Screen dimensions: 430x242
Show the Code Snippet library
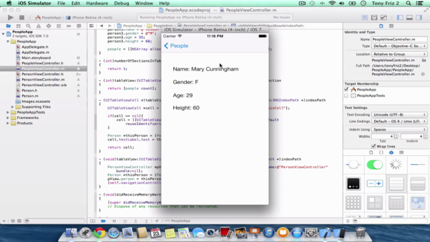coord(381,153)
